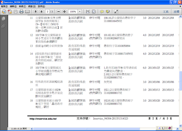182x131 pixels.
Task: Open the 檔案 File menu
Action: (x=4, y=6)
